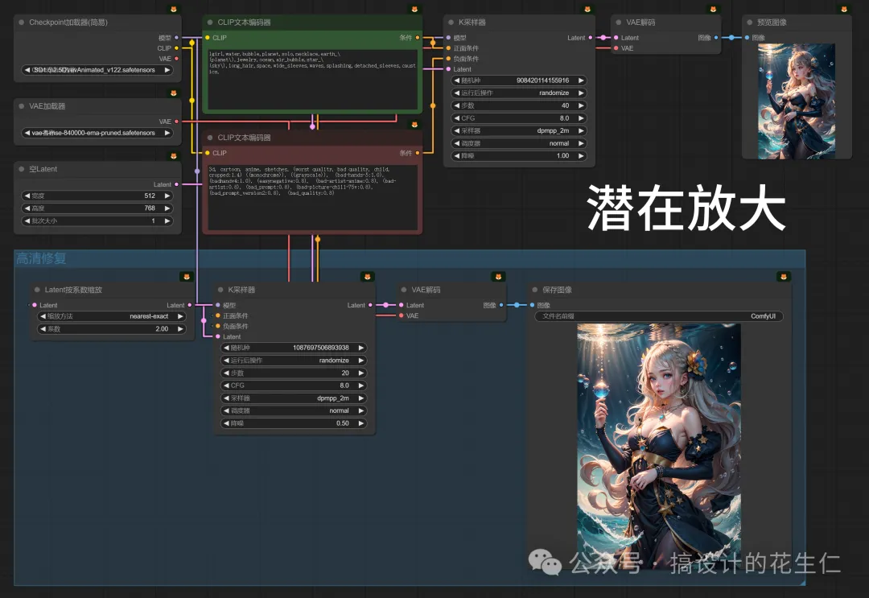
Task: Click the 正面条件 input port on 40-step K采样器
Action: [x=448, y=48]
